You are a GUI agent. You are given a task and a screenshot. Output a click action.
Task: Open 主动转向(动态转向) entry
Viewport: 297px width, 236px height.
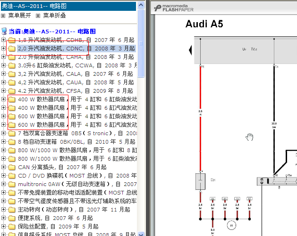click(74, 210)
